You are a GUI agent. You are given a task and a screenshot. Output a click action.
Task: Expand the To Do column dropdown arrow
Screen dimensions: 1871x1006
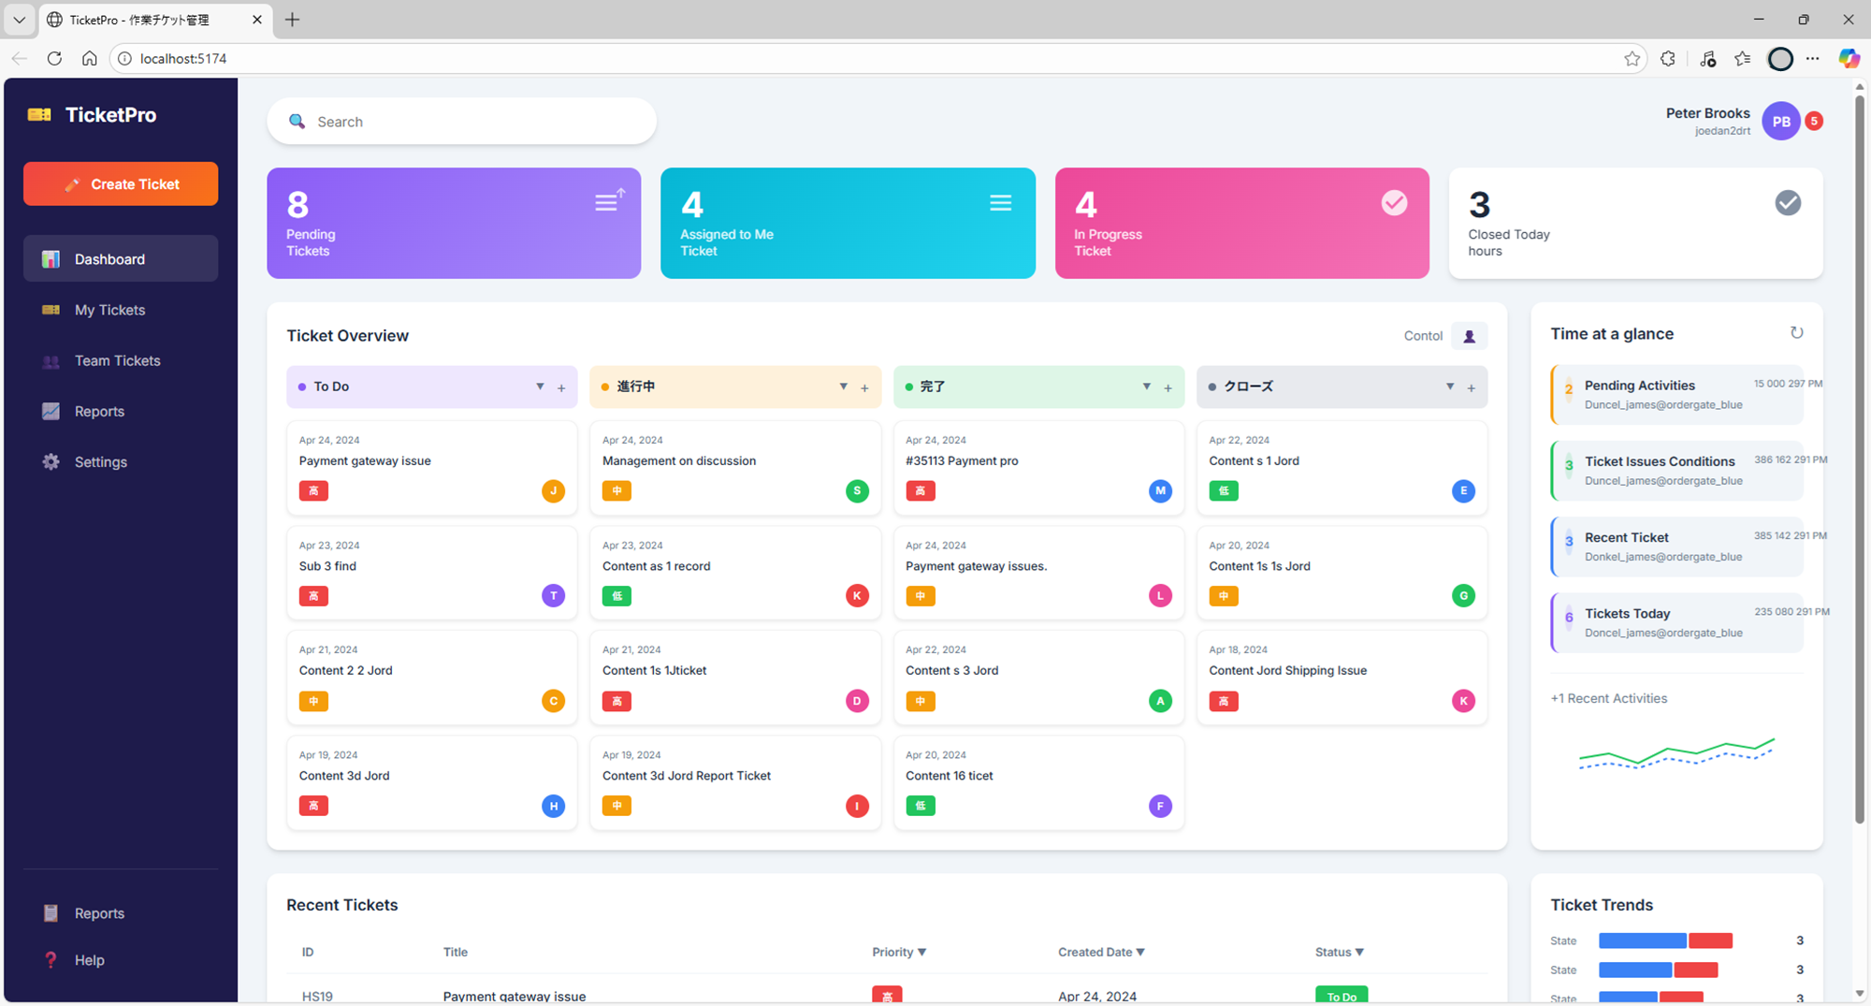point(540,386)
